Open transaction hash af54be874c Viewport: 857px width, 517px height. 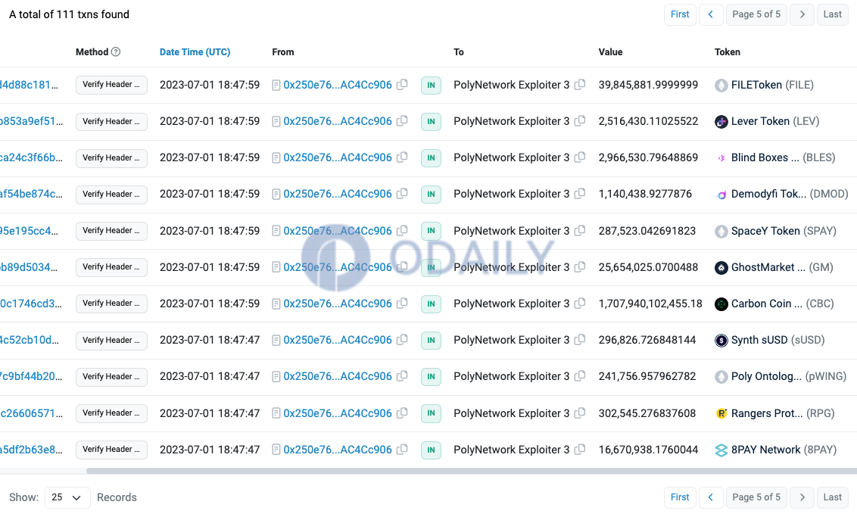click(31, 194)
